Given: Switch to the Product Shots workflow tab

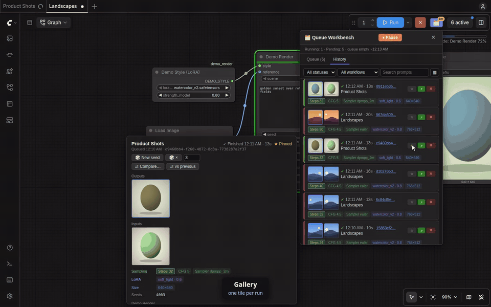Looking at the screenshot, I should [x=19, y=6].
